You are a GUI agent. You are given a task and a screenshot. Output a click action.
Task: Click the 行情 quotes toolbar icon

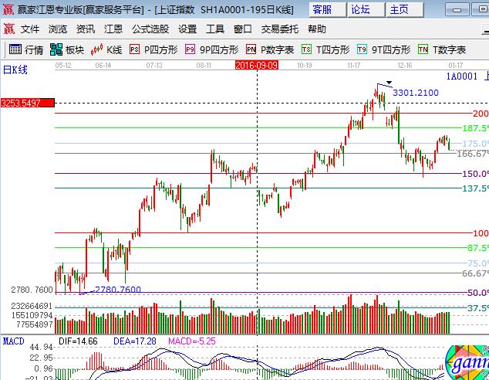click(x=25, y=49)
